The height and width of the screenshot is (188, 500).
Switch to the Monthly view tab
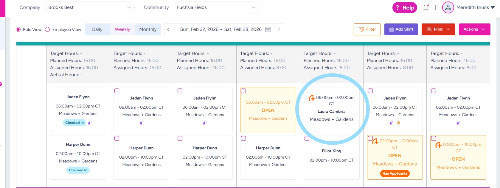click(x=148, y=29)
